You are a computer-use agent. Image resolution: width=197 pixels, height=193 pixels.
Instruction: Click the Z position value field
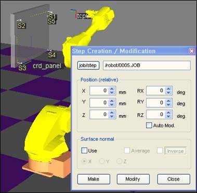[99, 114]
